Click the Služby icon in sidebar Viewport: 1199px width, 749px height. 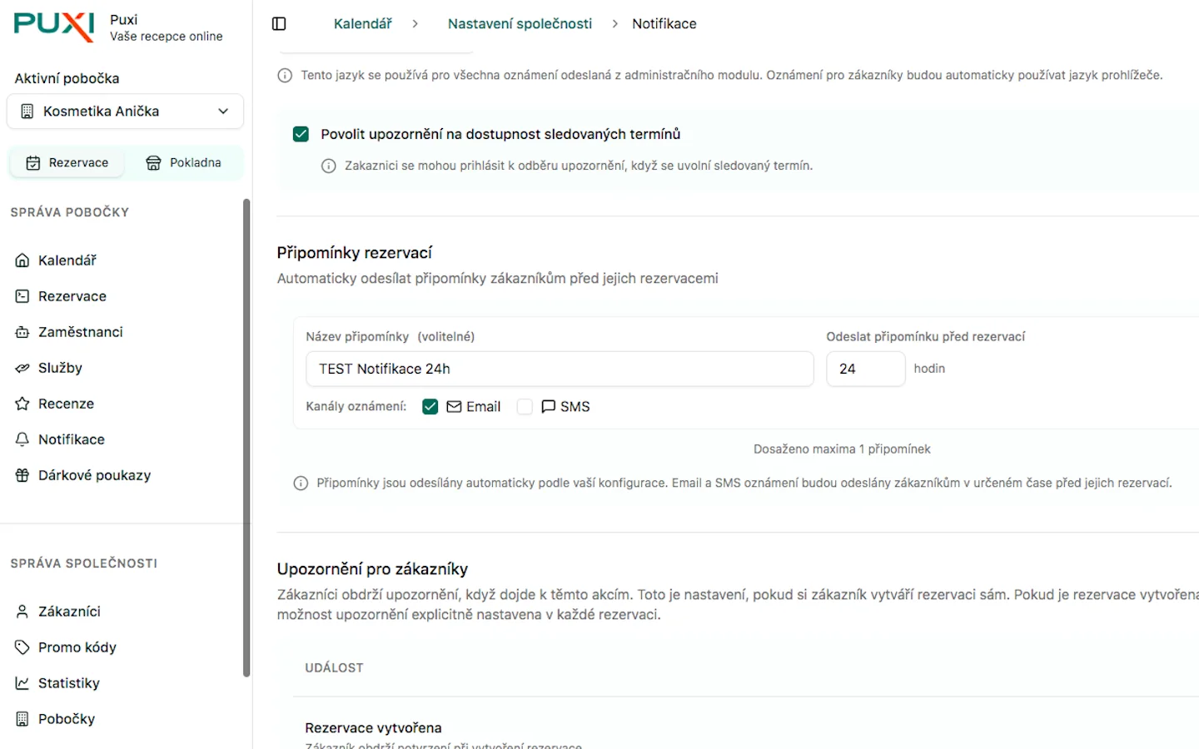coord(22,368)
